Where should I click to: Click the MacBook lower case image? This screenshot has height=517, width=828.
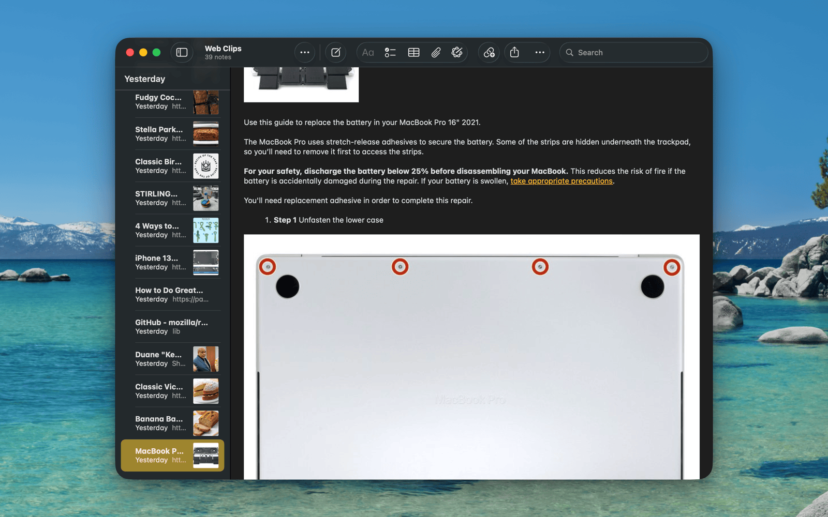pyautogui.click(x=471, y=357)
